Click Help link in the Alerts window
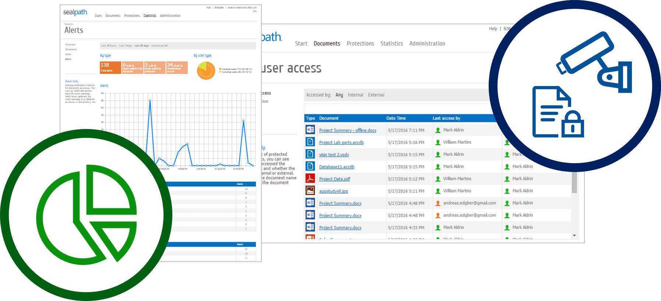This screenshot has width=661, height=301. pyautogui.click(x=208, y=7)
